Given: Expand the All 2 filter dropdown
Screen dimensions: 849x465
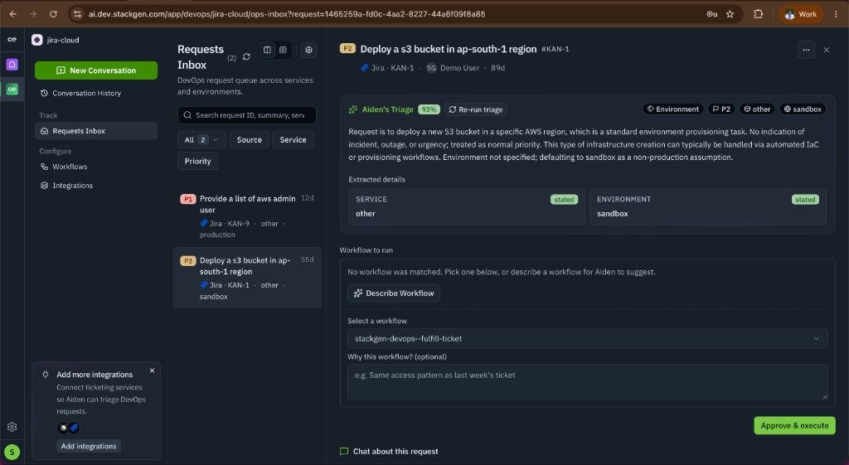Looking at the screenshot, I should 201,139.
